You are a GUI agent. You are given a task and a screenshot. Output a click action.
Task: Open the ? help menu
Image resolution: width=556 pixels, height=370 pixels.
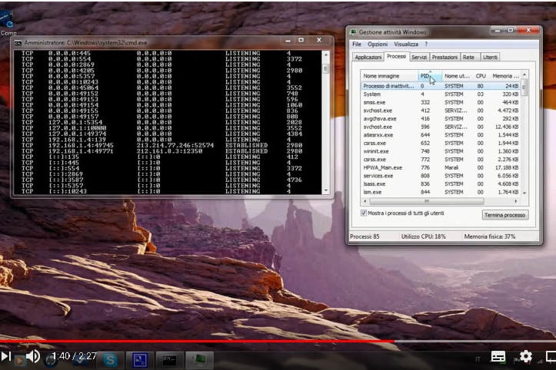[426, 44]
